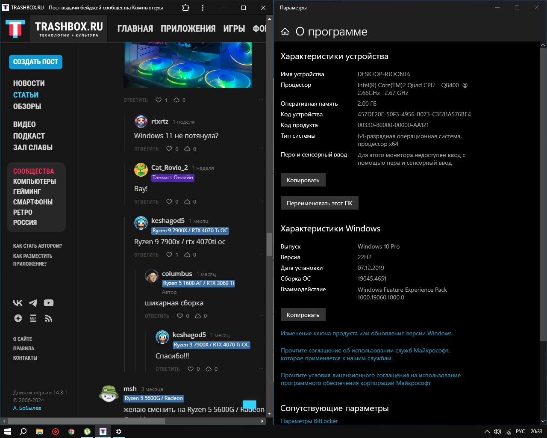Click the clap icon on Cat_Rovio_2's comment
547x438 pixels.
click(x=187, y=202)
